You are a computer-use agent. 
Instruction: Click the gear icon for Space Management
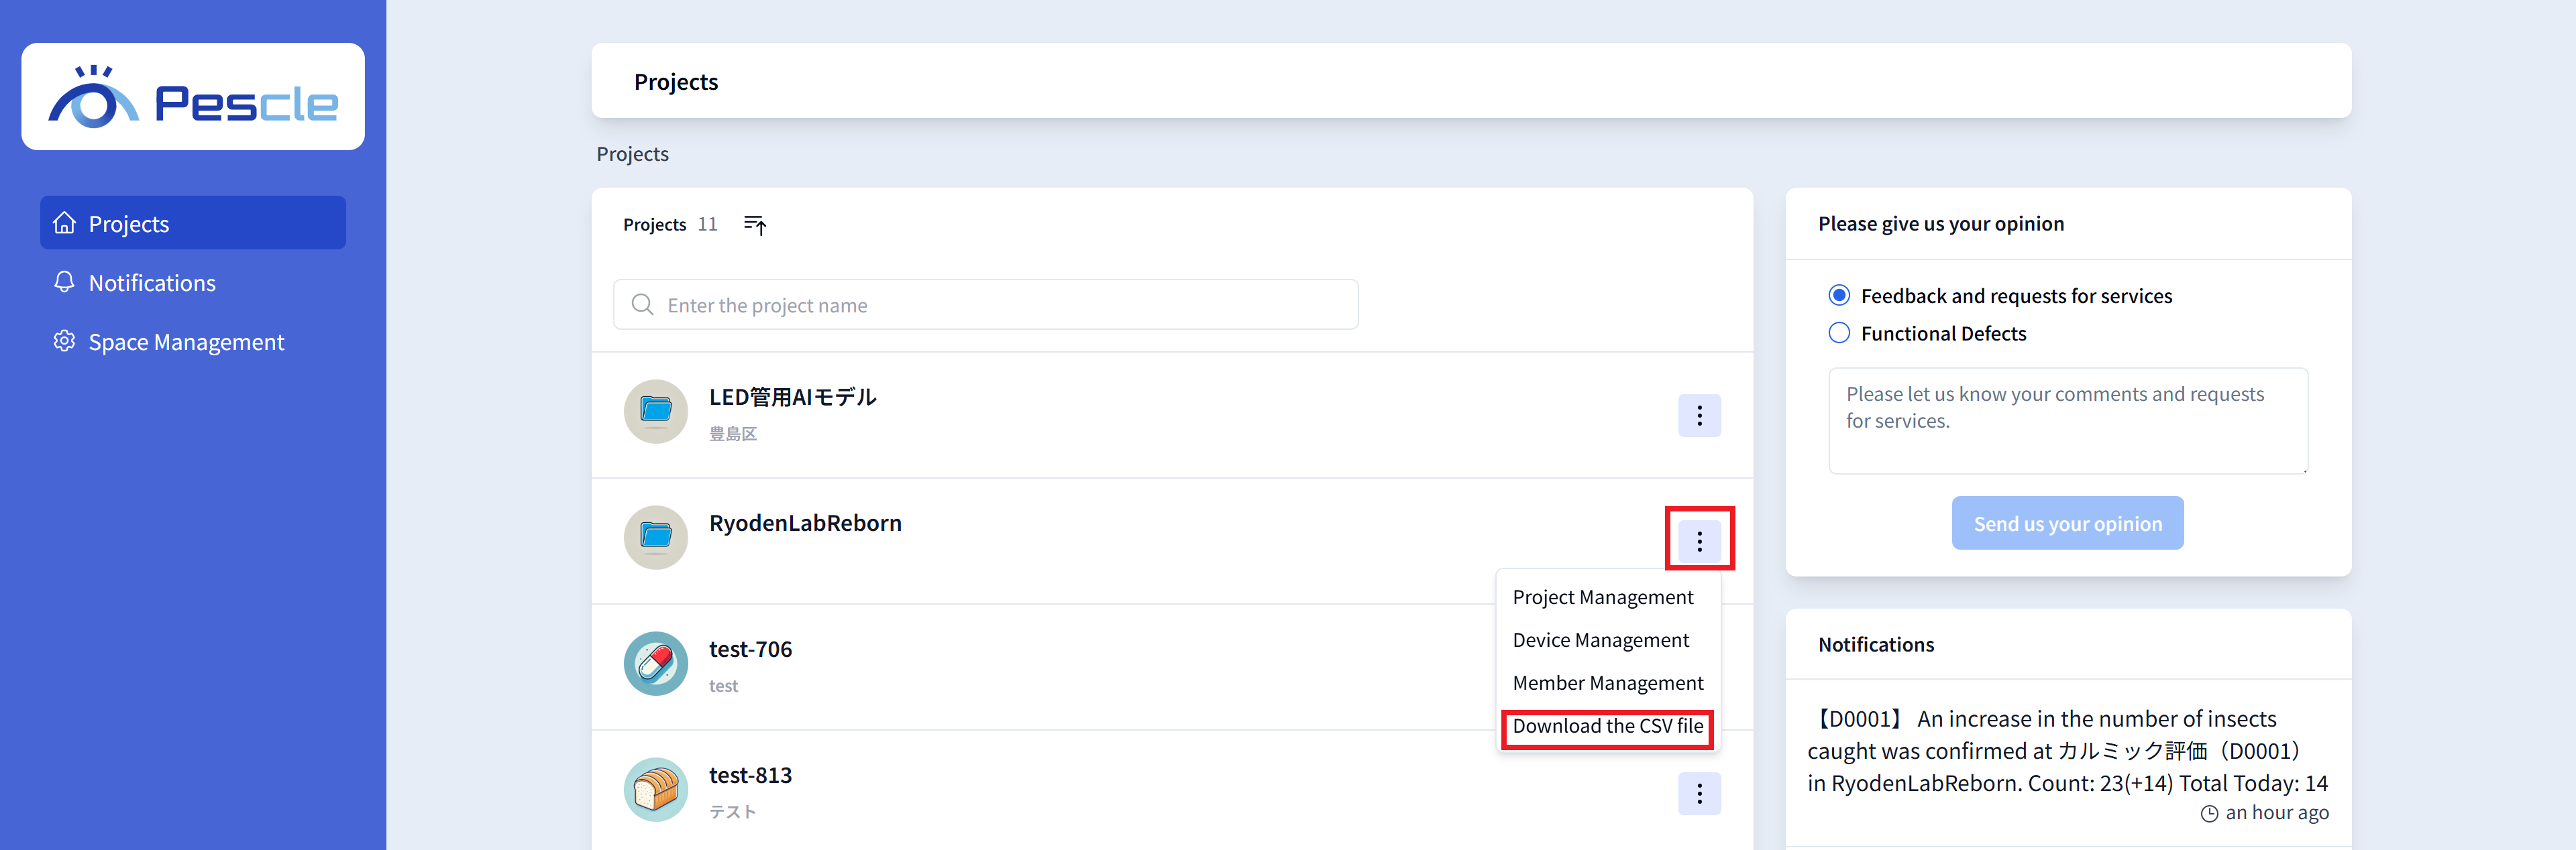click(64, 342)
